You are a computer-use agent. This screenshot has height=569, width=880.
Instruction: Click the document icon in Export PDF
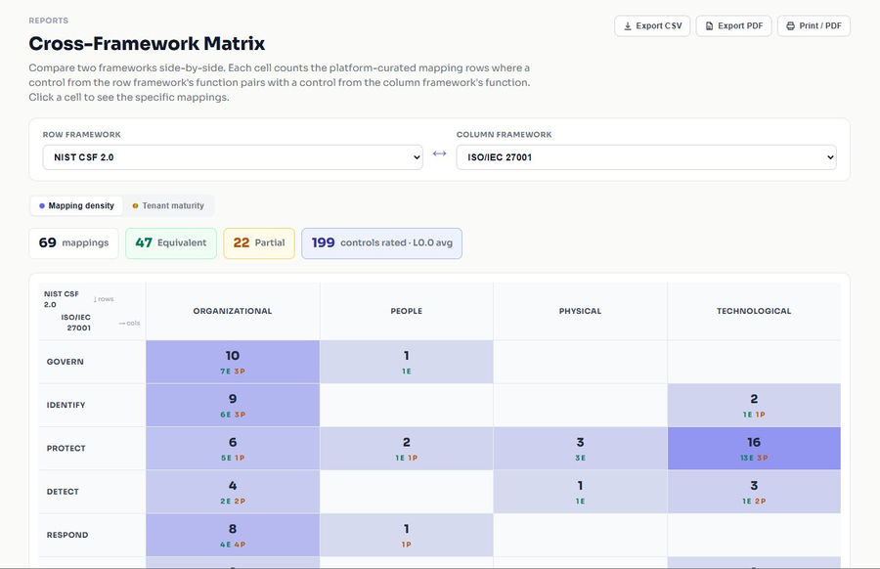(x=710, y=25)
